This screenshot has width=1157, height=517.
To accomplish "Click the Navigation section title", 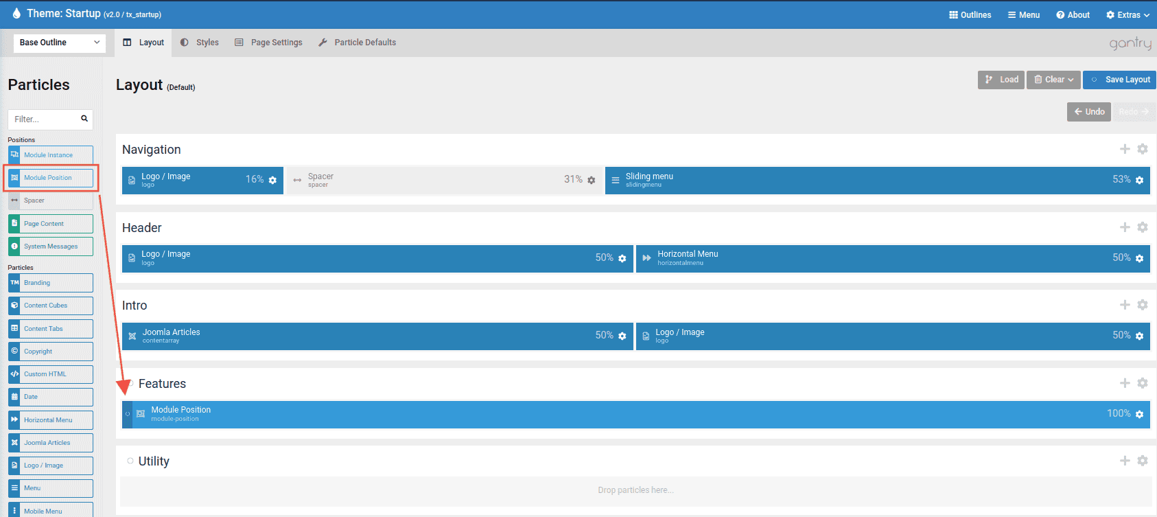I will click(152, 150).
